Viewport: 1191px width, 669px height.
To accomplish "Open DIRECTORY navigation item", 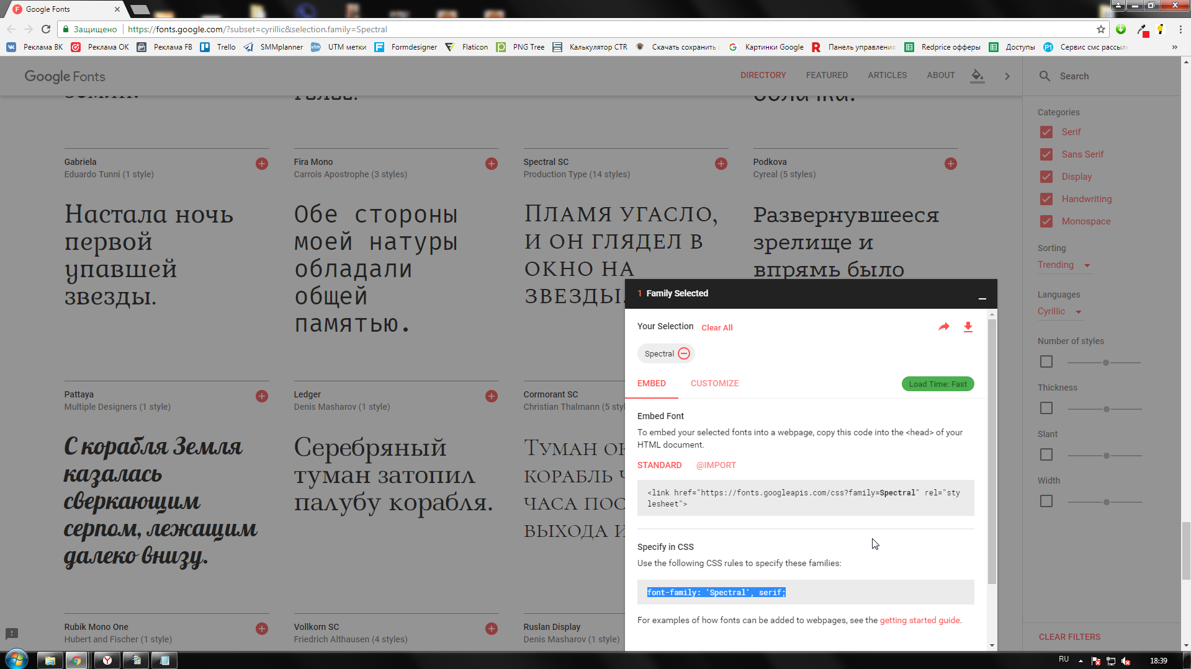I will point(763,75).
